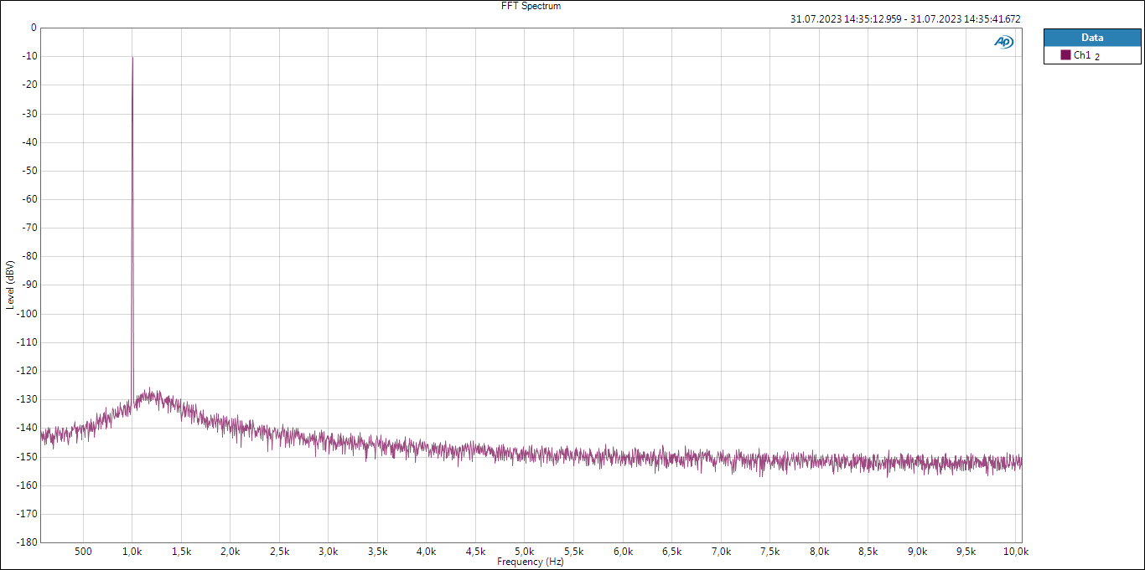The width and height of the screenshot is (1145, 570).
Task: Click the -180 level axis tick
Action: (27, 542)
